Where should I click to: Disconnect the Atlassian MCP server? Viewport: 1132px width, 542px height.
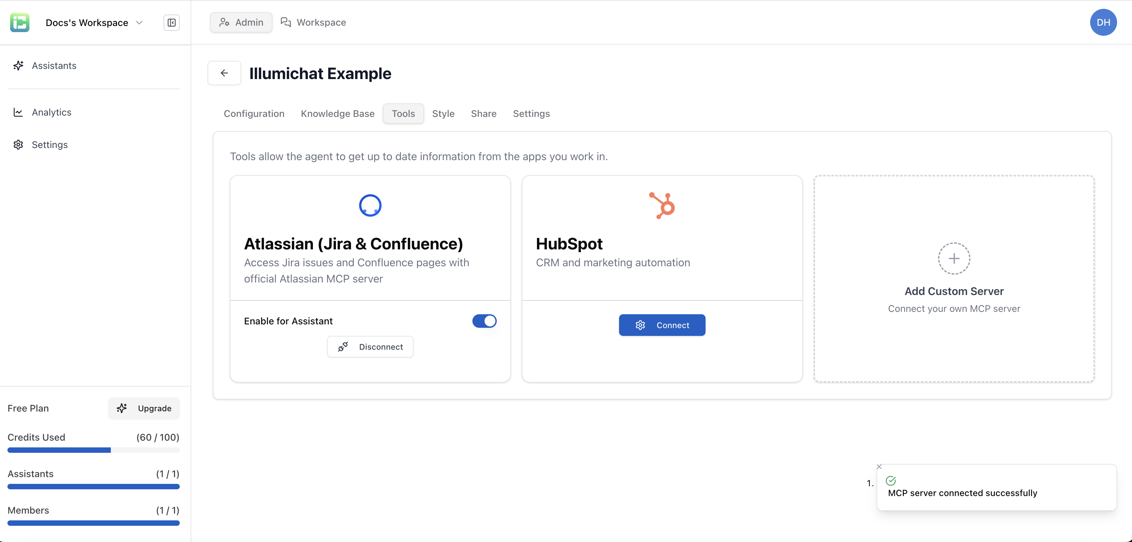pyautogui.click(x=370, y=346)
